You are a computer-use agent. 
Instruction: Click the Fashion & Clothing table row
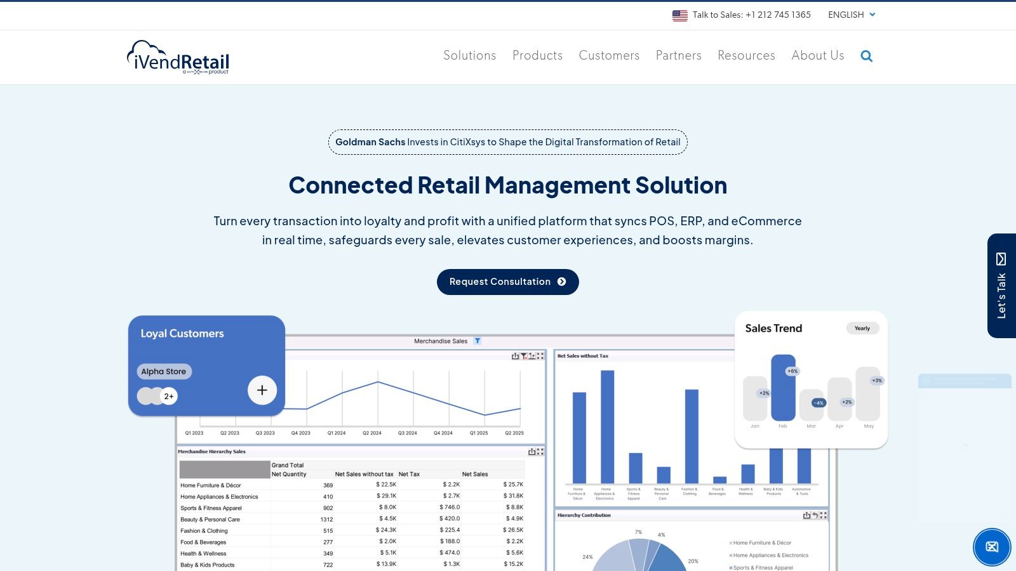(352, 530)
